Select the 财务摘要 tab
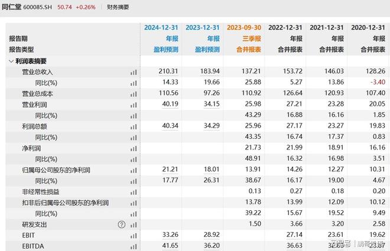Viewport: 390px width, 251px height. pyautogui.click(x=118, y=7)
